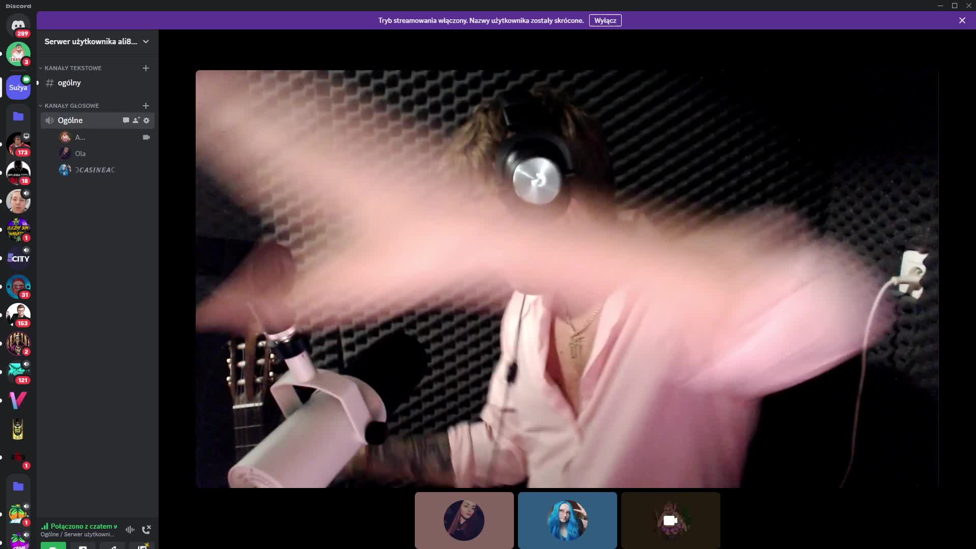Open settings gear for Ogólne channel
The width and height of the screenshot is (976, 549).
146,120
